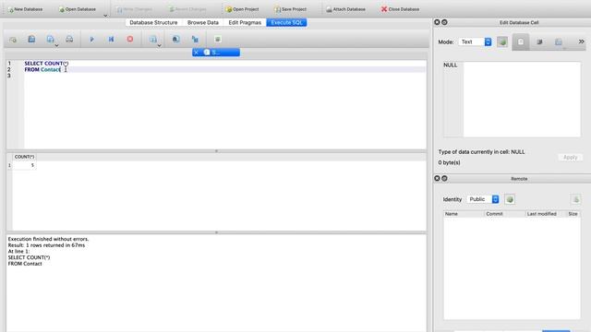Close the Remote panel

437,178
